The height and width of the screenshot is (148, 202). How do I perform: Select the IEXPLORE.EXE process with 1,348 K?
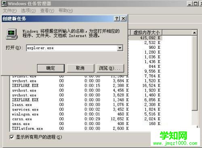(x=86, y=100)
